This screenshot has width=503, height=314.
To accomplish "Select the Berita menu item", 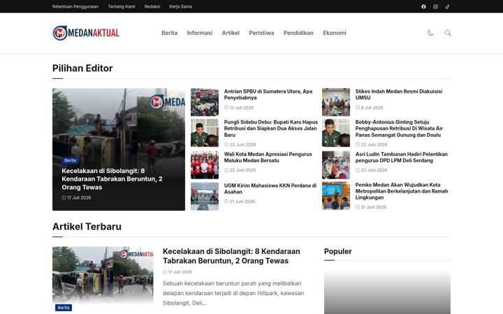I will click(x=169, y=33).
